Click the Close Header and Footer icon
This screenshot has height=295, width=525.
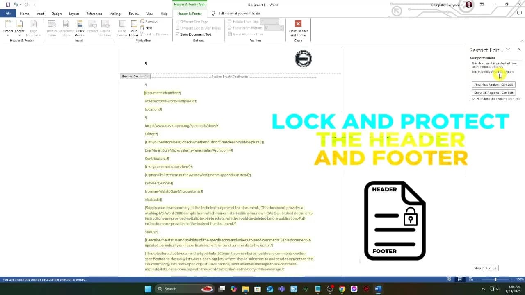[x=298, y=24]
